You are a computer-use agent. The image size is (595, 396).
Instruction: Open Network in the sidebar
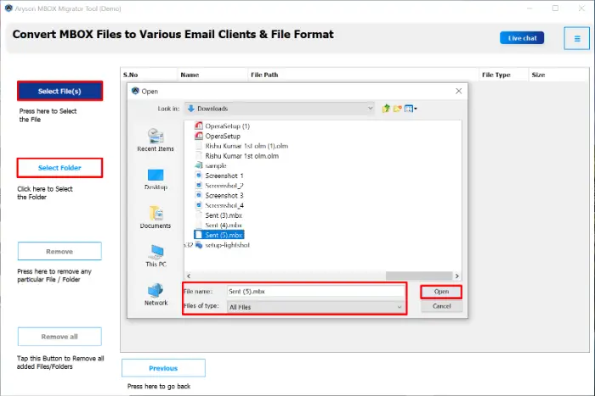click(x=156, y=294)
